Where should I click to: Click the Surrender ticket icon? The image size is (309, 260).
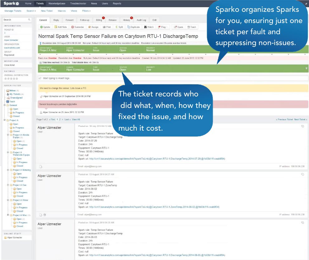tap(73, 27)
